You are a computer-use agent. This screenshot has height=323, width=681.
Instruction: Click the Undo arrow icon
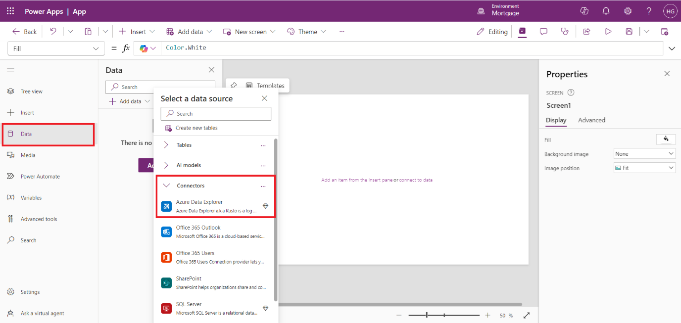53,32
